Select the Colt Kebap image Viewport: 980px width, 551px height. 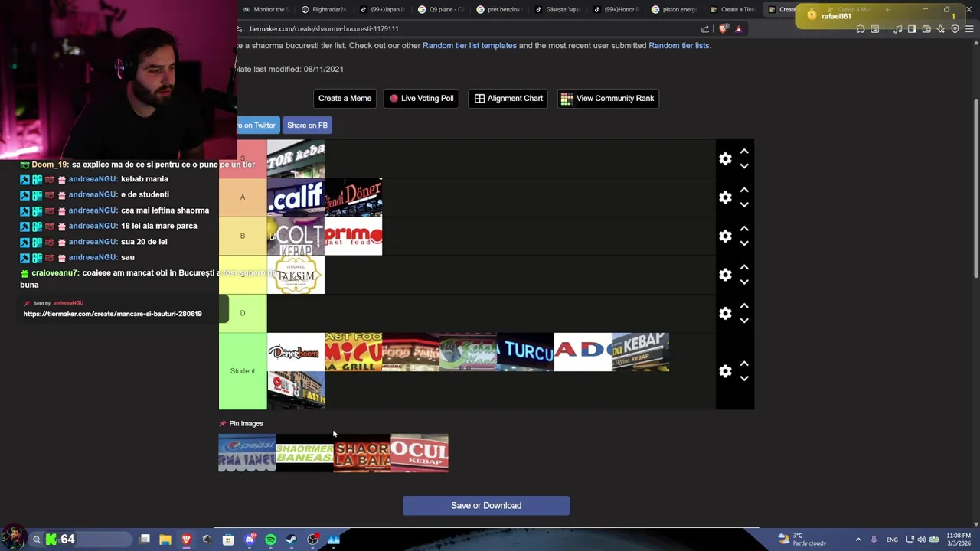click(x=296, y=236)
